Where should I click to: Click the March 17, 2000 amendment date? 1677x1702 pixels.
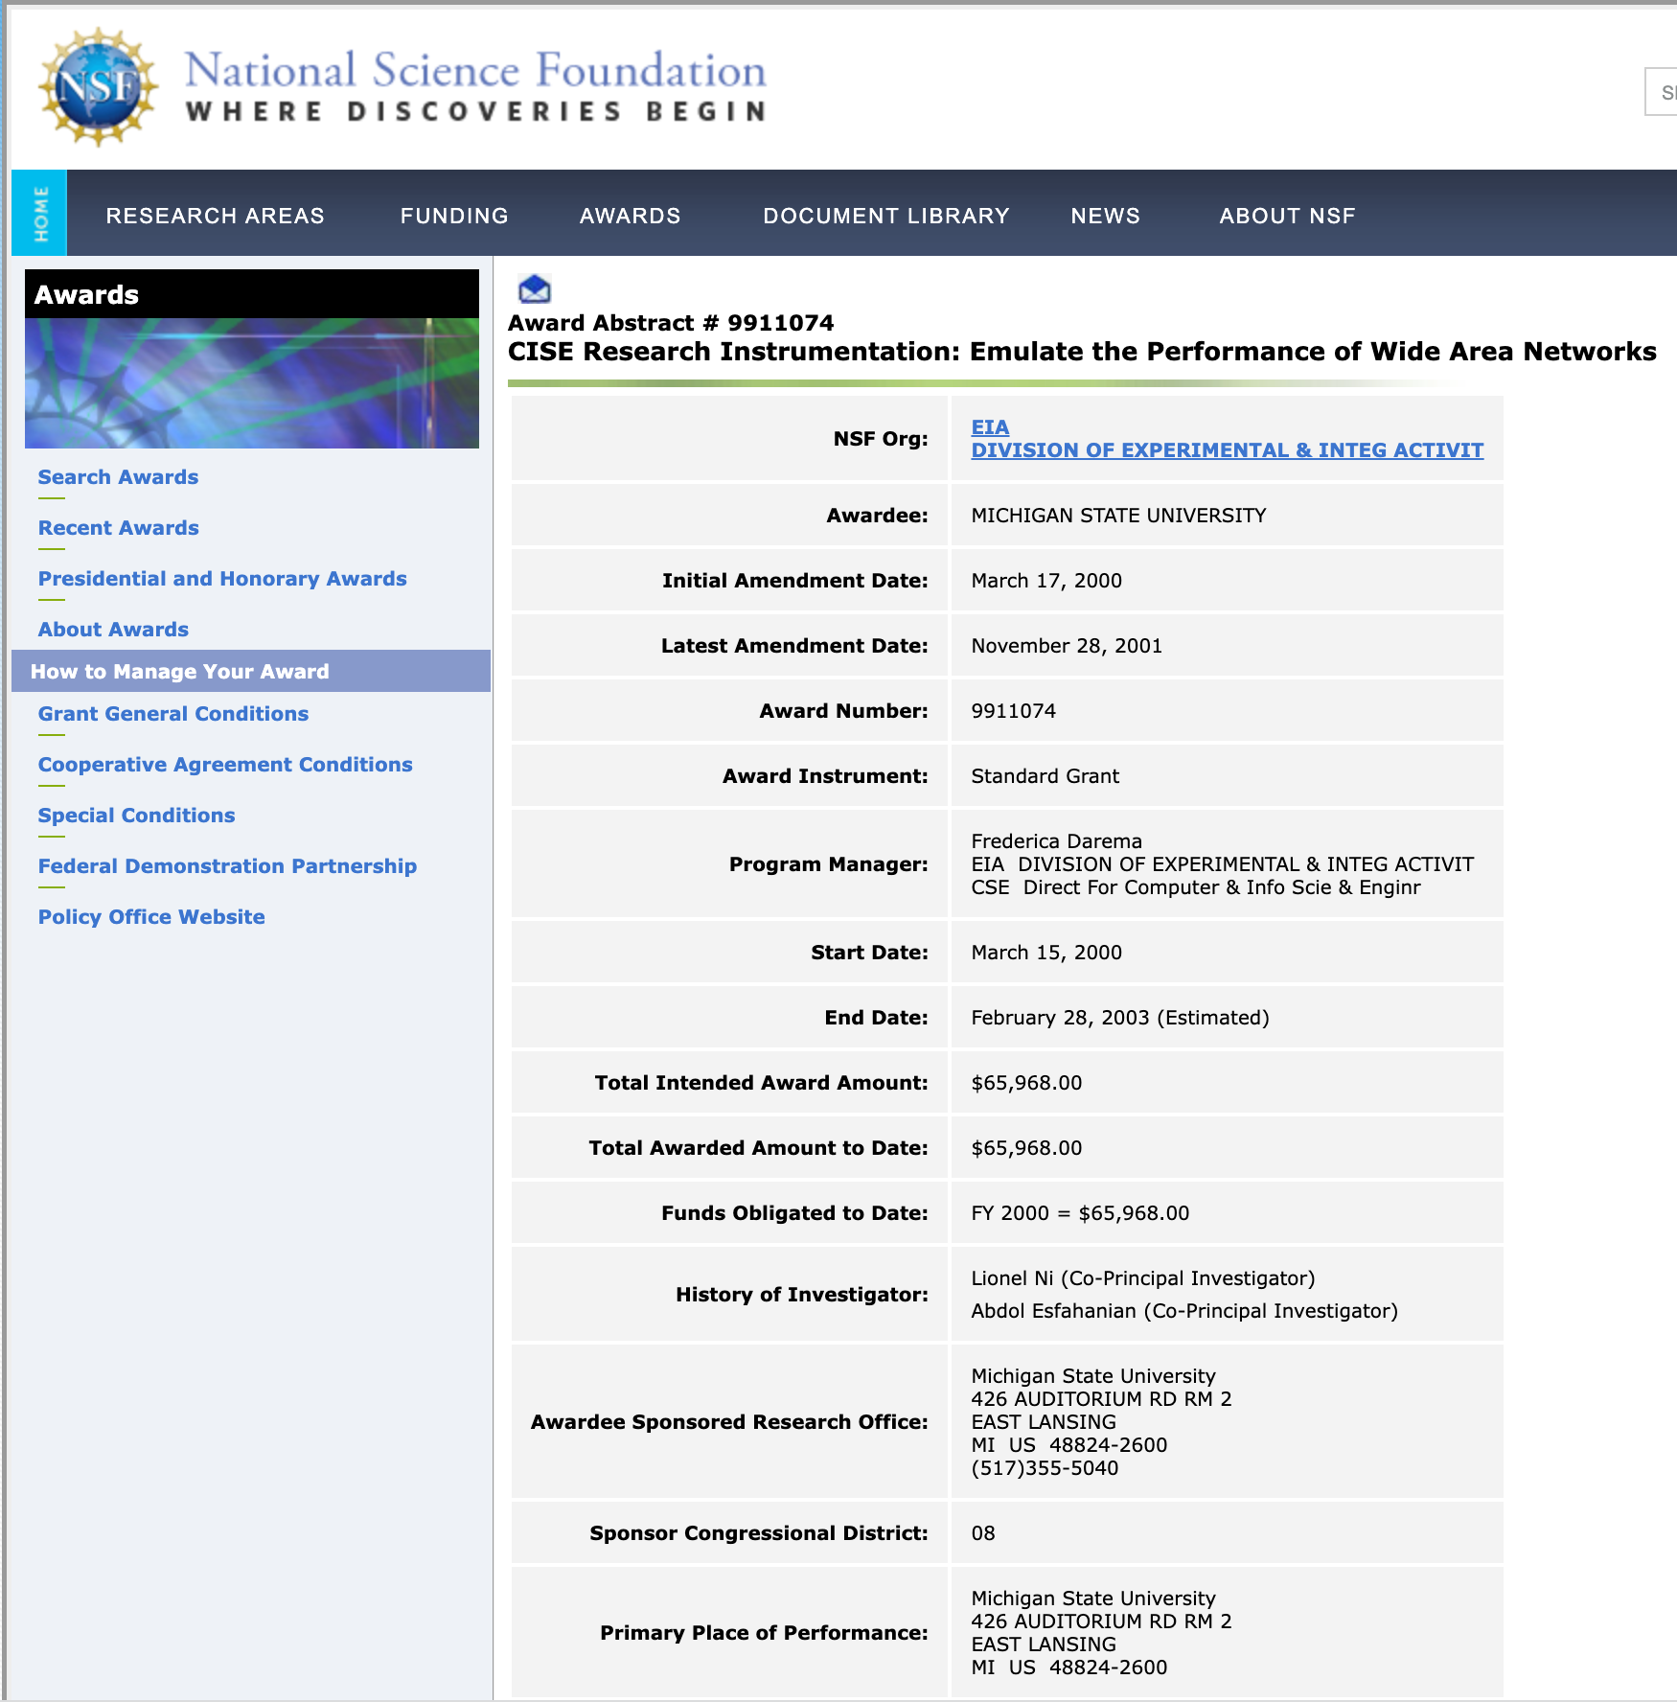(x=1046, y=581)
